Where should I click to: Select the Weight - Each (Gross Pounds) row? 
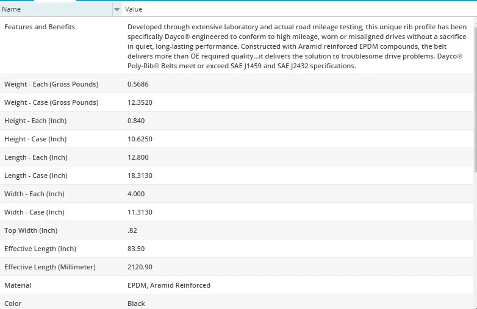[x=51, y=84]
